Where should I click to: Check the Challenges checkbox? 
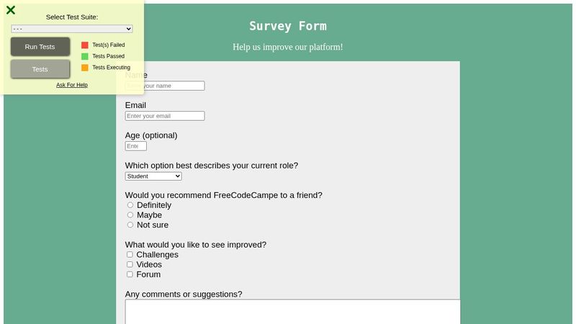click(130, 254)
